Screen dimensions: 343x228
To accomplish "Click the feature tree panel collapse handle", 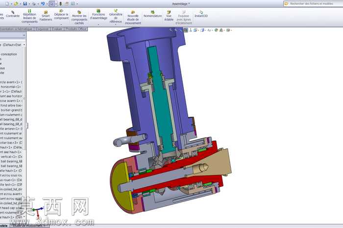I will [27, 126].
